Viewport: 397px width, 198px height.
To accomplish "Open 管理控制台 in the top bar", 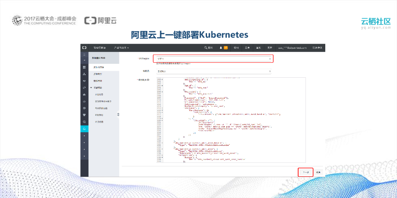I will pos(100,48).
